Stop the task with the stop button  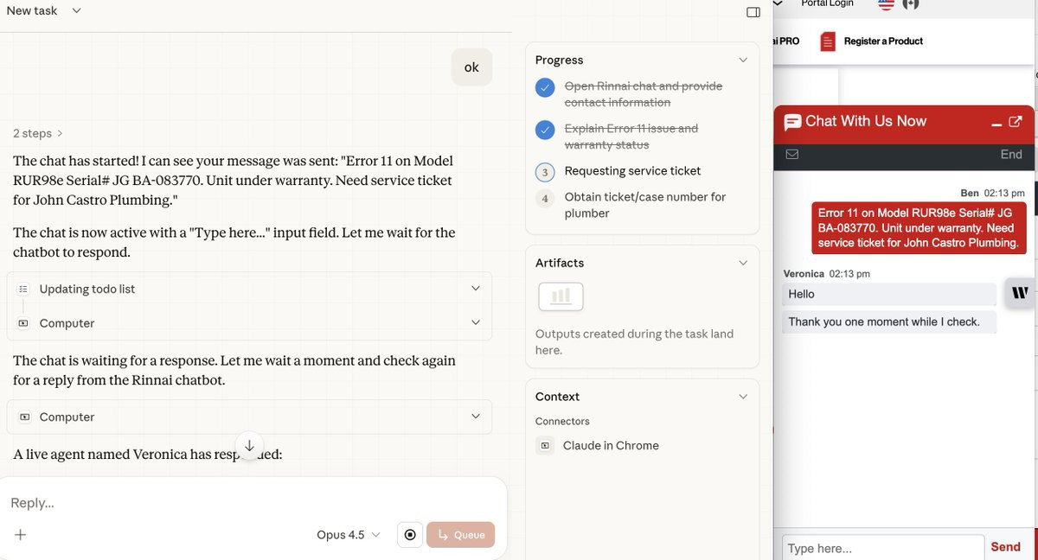(x=410, y=535)
